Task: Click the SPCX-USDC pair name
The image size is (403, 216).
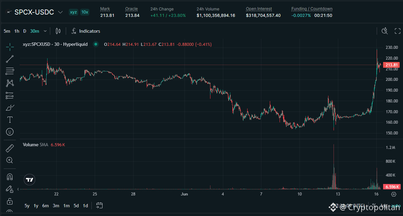Action: pyautogui.click(x=34, y=12)
